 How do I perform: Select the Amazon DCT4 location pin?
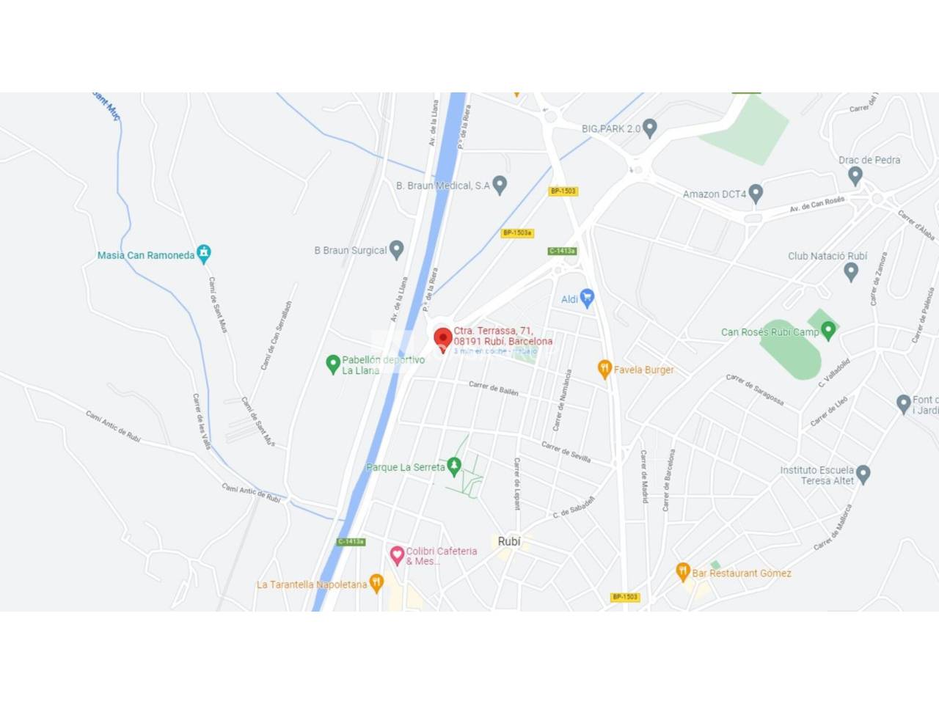(756, 194)
